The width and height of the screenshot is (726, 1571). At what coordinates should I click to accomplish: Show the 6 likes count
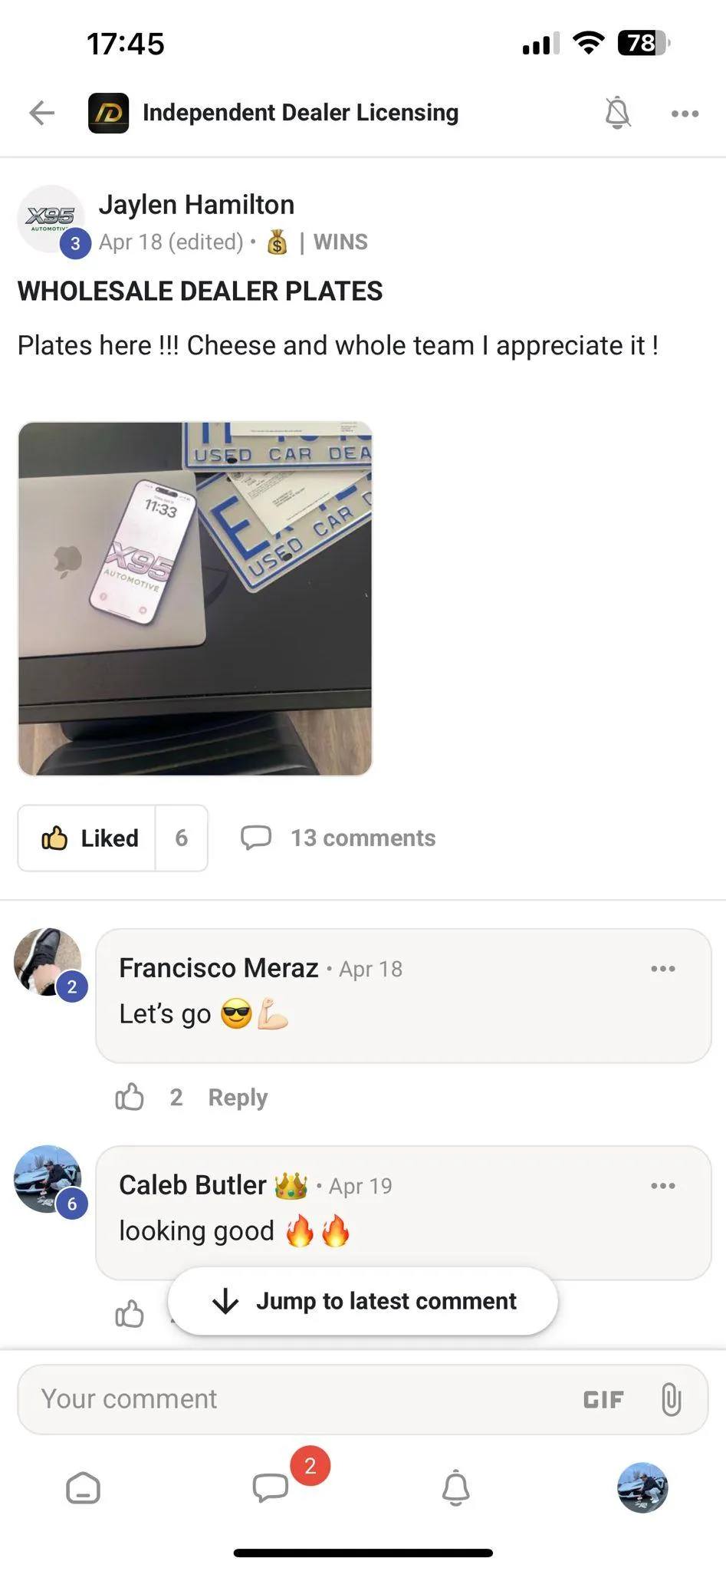click(182, 838)
